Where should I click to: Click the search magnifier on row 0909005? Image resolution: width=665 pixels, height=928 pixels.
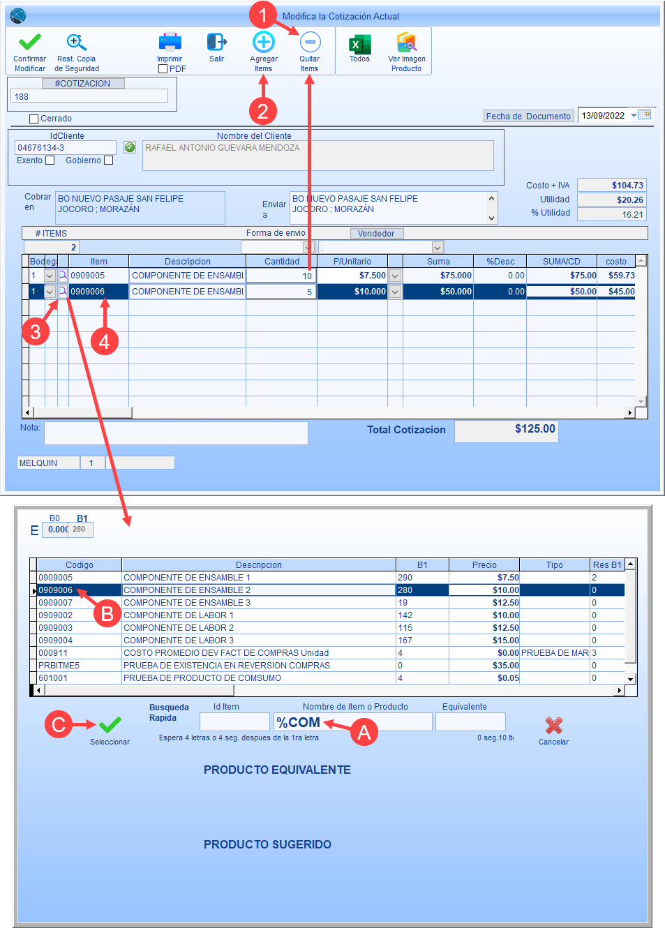coord(63,275)
